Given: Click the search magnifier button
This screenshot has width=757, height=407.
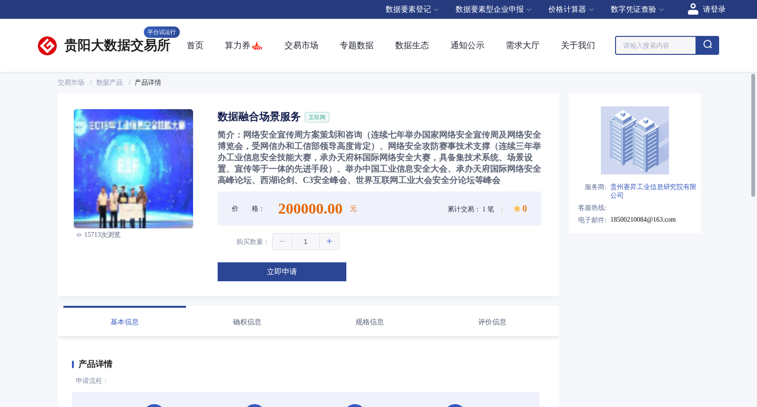Looking at the screenshot, I should (x=707, y=45).
